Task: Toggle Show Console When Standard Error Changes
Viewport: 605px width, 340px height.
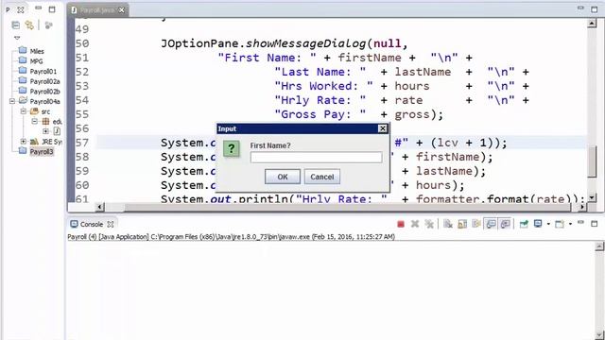Action: (x=505, y=224)
